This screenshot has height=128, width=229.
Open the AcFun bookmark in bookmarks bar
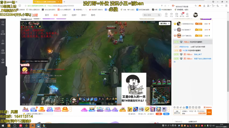[64, 10]
